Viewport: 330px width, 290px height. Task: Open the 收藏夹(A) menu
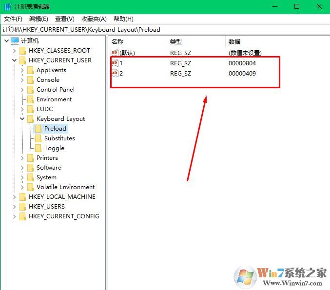click(94, 19)
